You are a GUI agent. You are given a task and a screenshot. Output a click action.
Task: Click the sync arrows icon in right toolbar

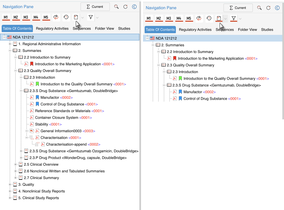click(199, 18)
